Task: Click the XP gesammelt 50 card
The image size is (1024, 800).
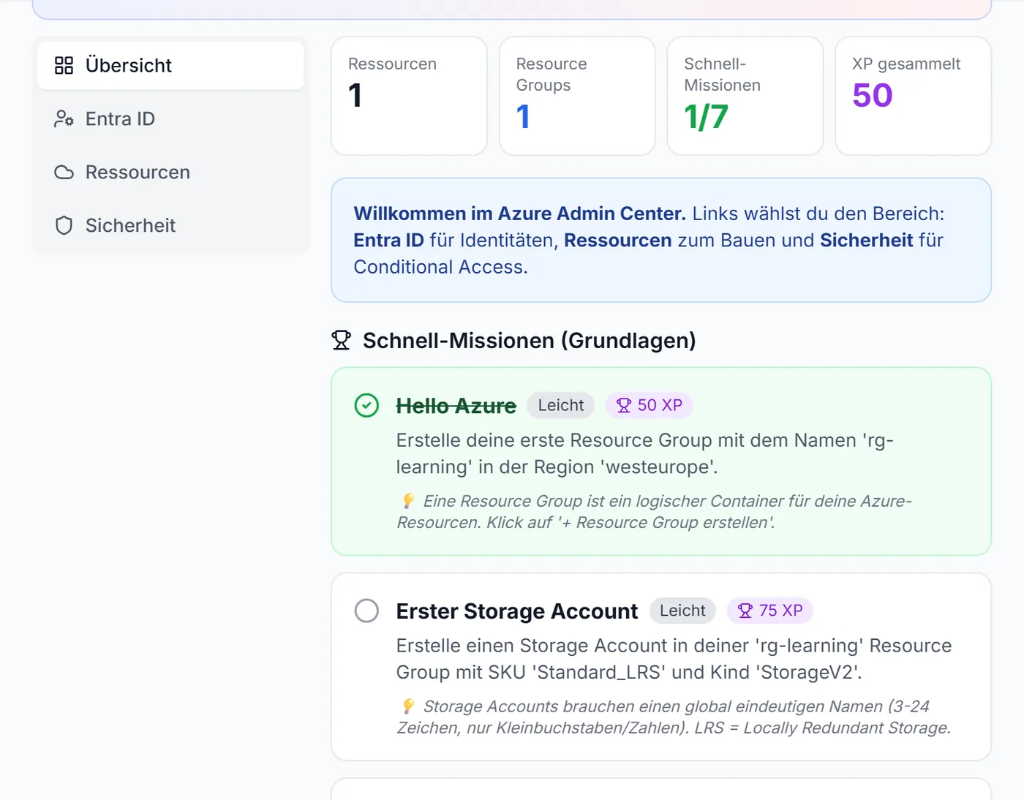Action: [913, 96]
